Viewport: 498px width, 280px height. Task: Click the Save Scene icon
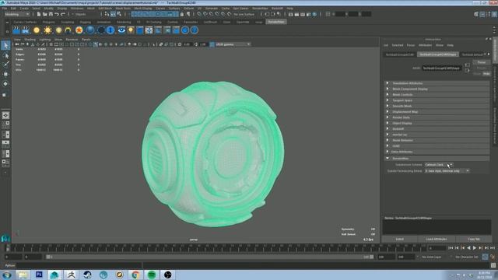pos(51,14)
